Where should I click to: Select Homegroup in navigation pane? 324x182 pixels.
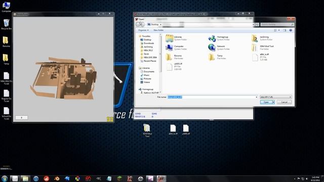tap(146, 89)
